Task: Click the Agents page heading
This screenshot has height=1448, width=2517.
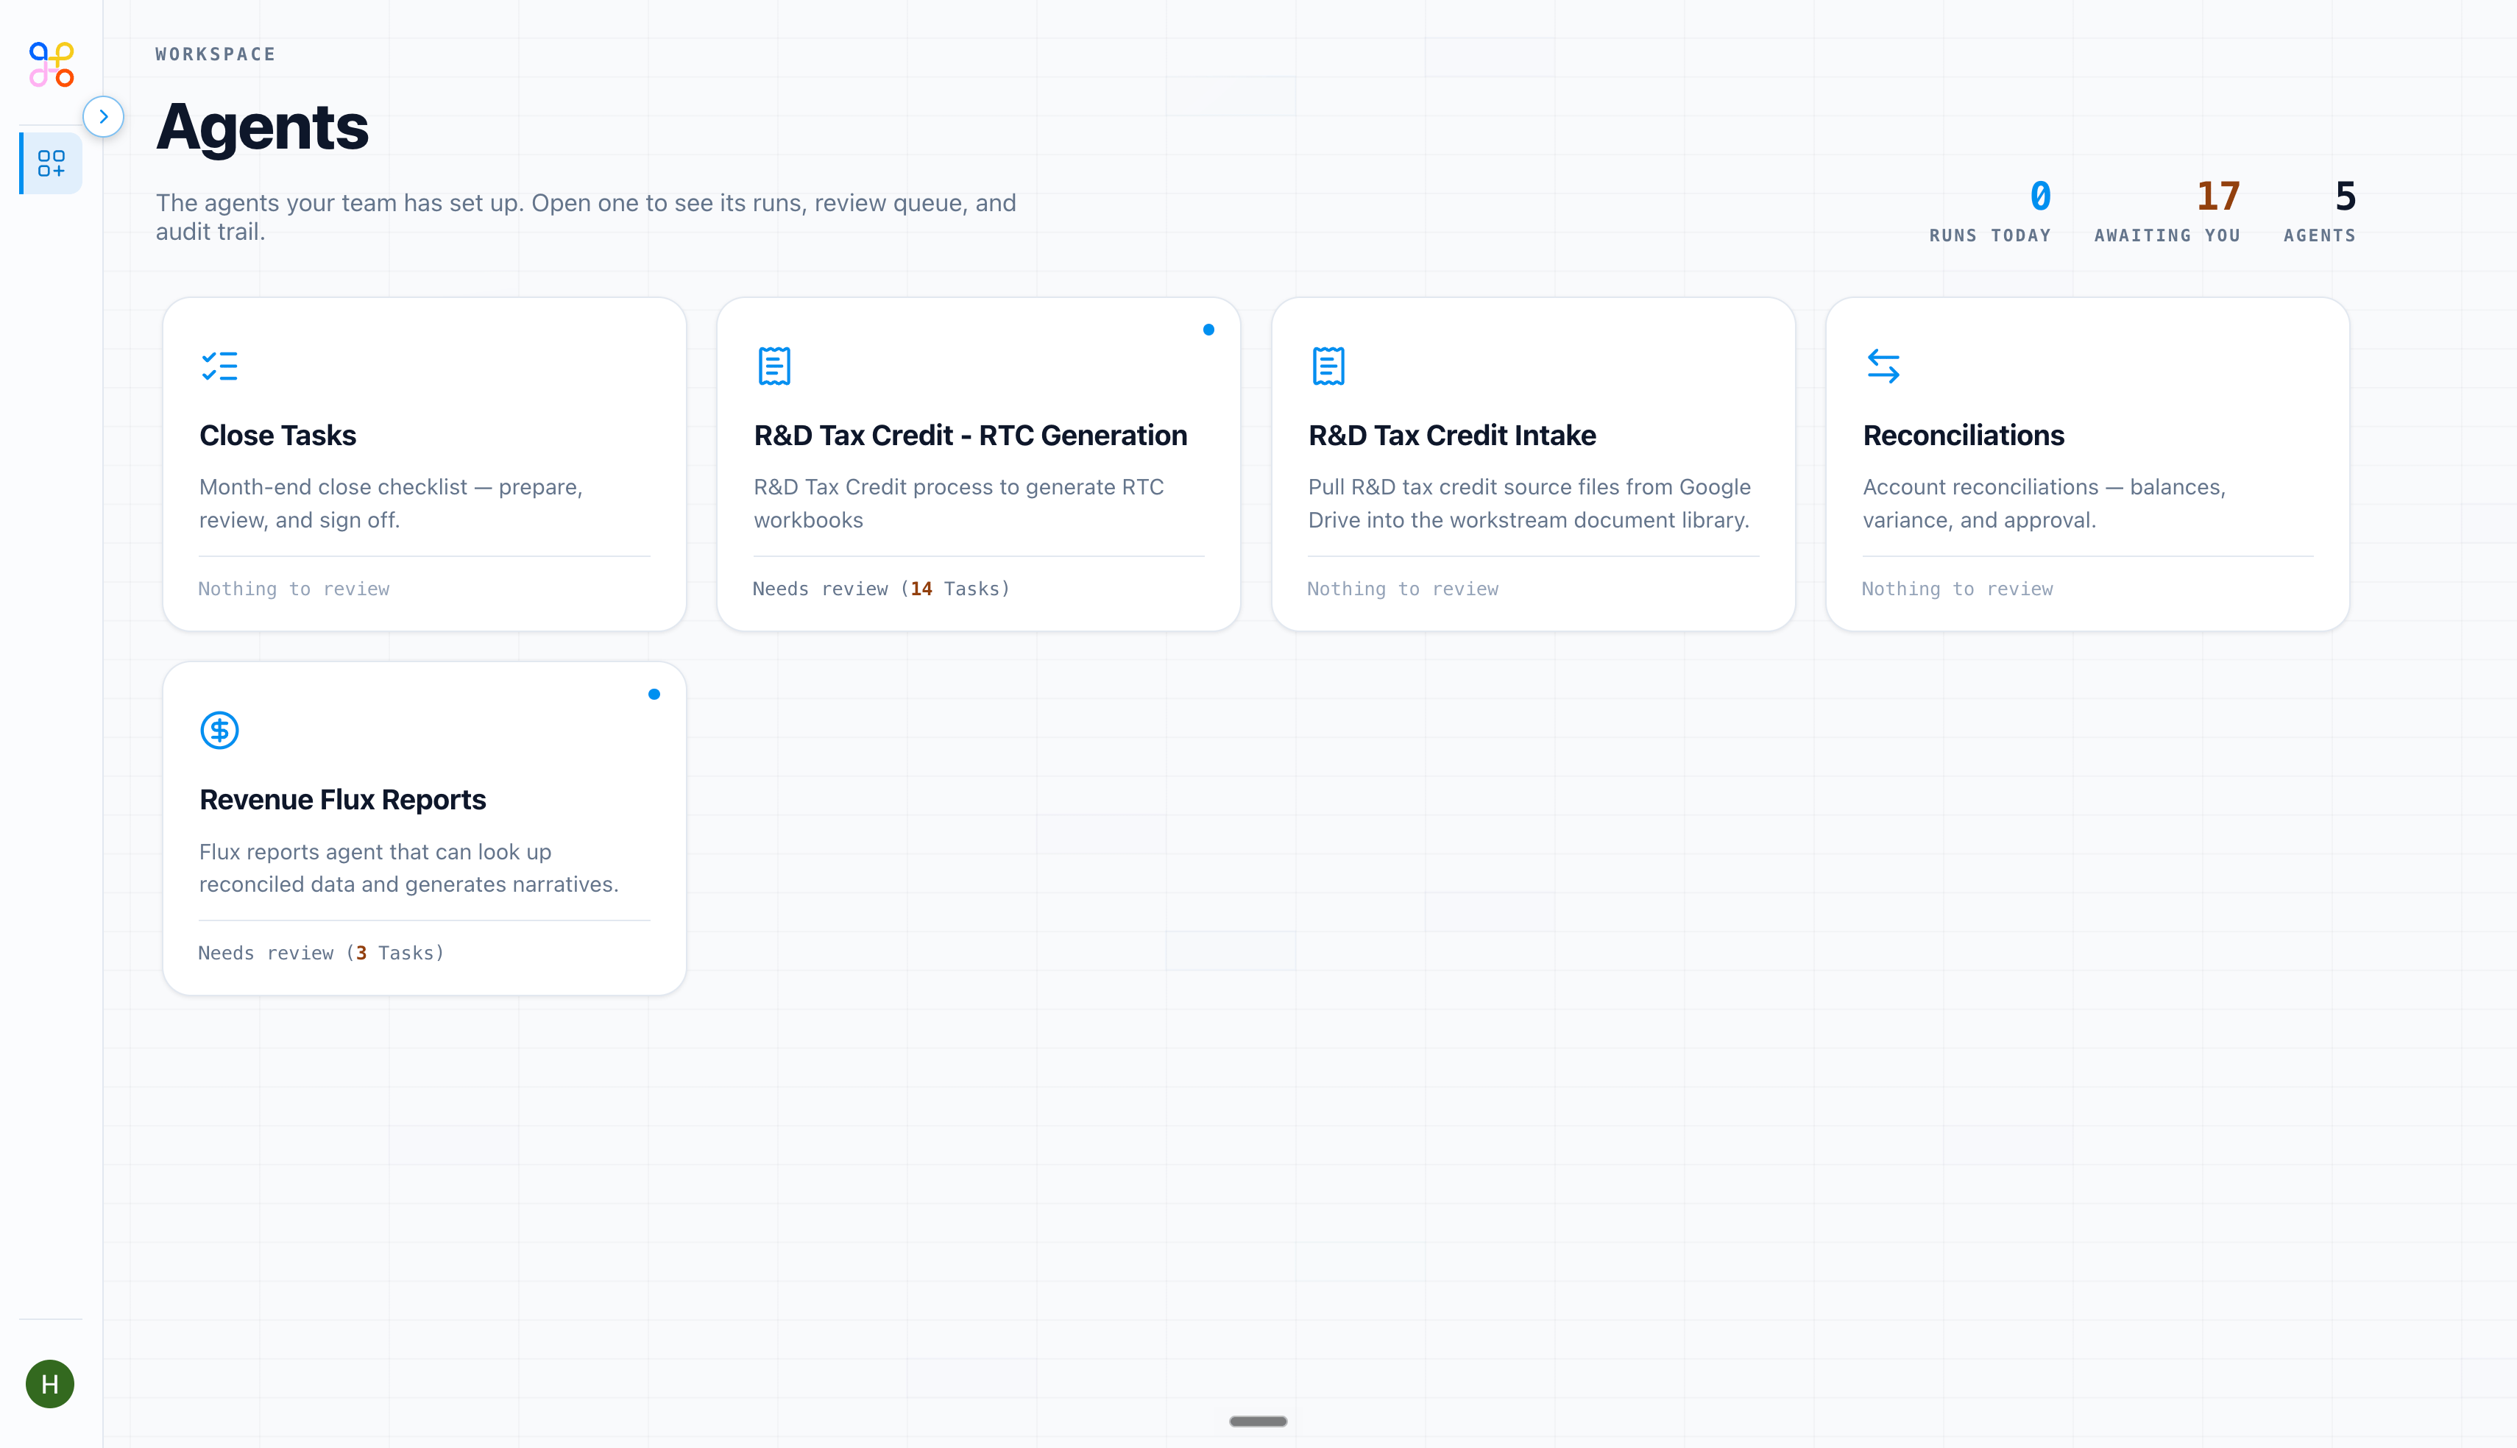Action: point(263,127)
